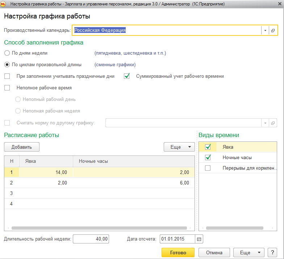Image resolution: width=284 pixels, height=259 pixels.
Task: Enable the Перерывы для кормления checkbox
Action: point(208,168)
